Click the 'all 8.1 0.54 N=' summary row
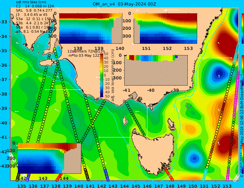 [35, 31]
